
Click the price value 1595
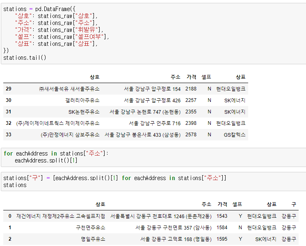[222, 239]
